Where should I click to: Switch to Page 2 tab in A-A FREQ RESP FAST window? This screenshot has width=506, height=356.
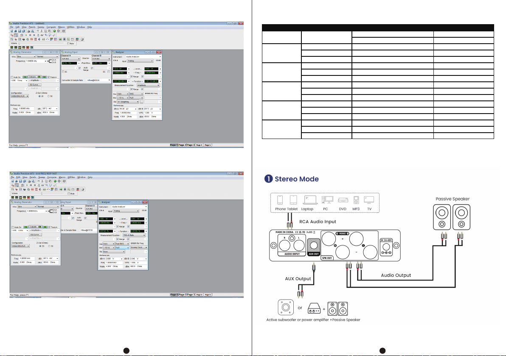pos(182,294)
